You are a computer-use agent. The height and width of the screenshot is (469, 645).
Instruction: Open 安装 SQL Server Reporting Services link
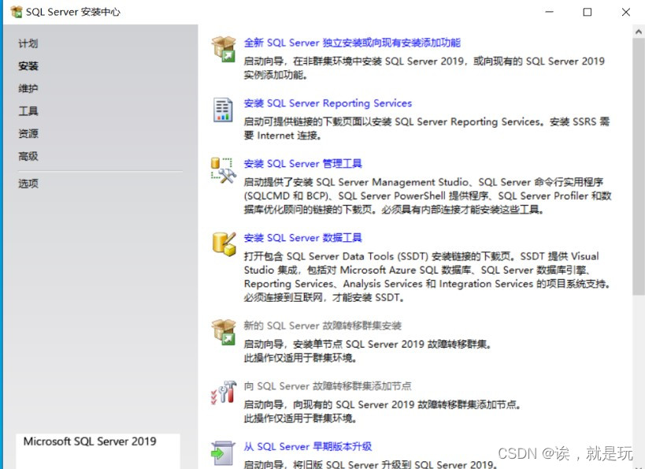point(328,103)
